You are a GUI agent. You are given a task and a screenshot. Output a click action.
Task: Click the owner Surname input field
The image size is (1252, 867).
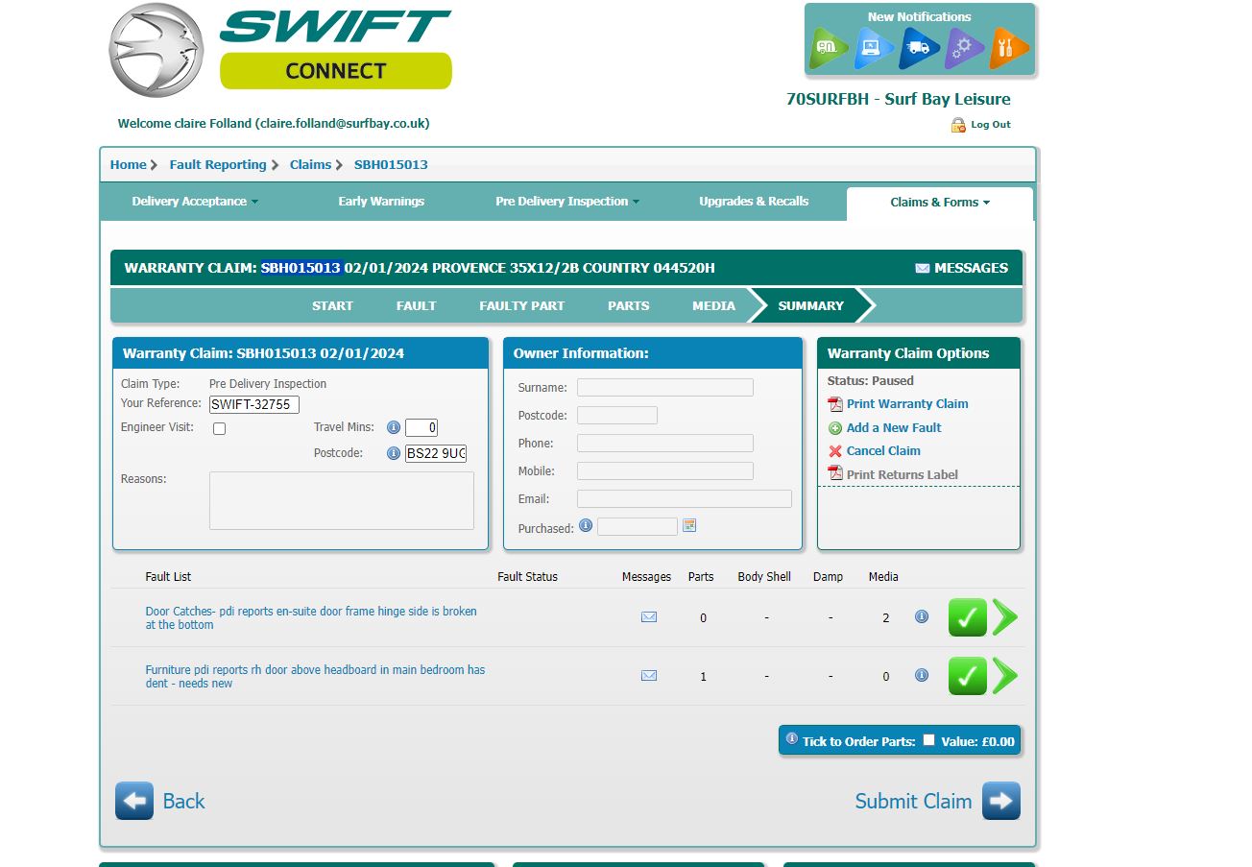[665, 388]
